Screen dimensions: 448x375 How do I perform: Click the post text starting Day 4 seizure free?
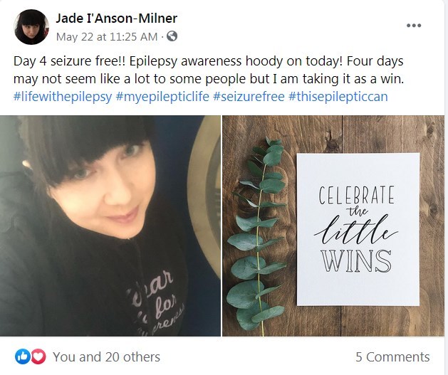coord(209,70)
